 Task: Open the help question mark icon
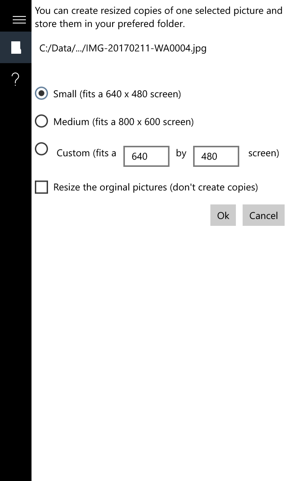(15, 79)
